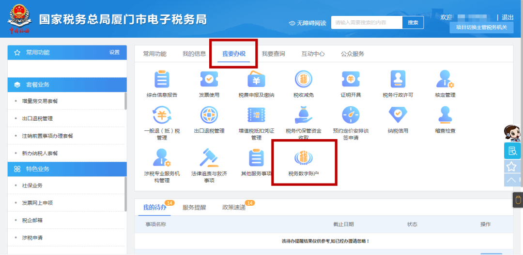
Task: Click 常用功能 sidebar header
Action: (67, 53)
